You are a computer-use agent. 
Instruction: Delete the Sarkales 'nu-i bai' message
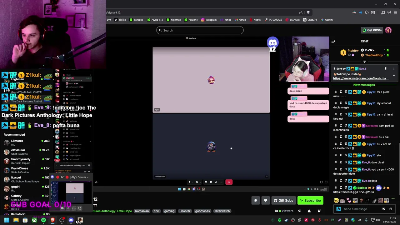336,137
